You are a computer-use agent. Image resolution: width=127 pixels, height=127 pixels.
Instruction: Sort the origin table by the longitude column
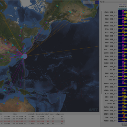[x=40, y=114]
